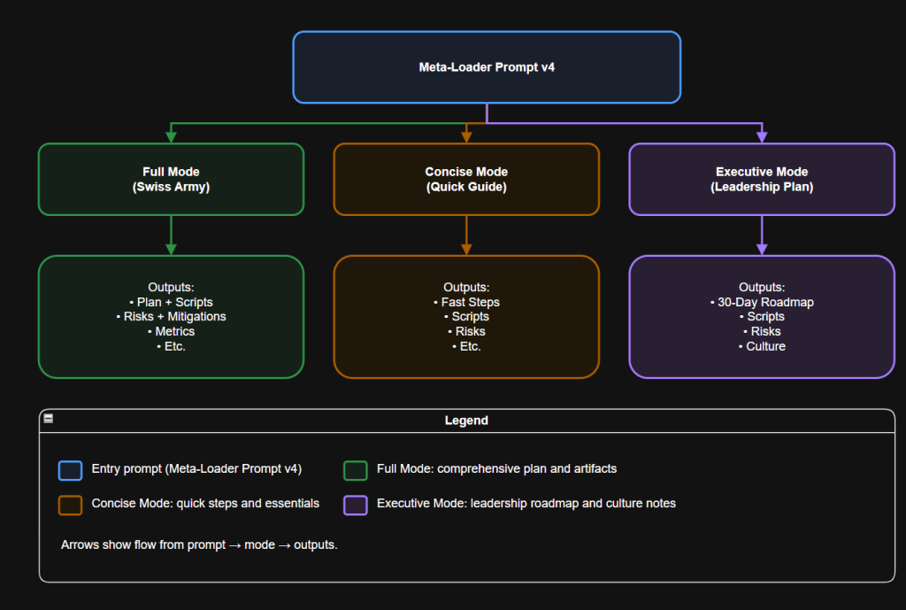Click the Executive Mode (Leadership Plan) node
The image size is (906, 610).
coord(761,179)
